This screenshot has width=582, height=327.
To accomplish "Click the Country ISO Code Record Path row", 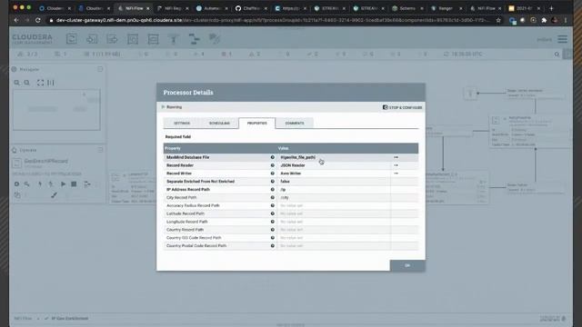I will click(291, 238).
